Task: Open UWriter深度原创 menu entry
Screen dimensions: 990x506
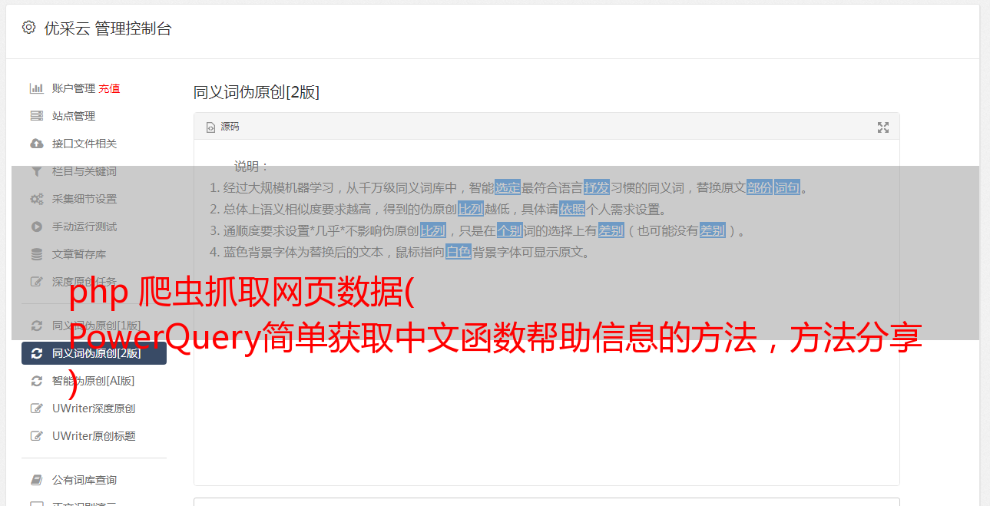Action: coord(94,408)
